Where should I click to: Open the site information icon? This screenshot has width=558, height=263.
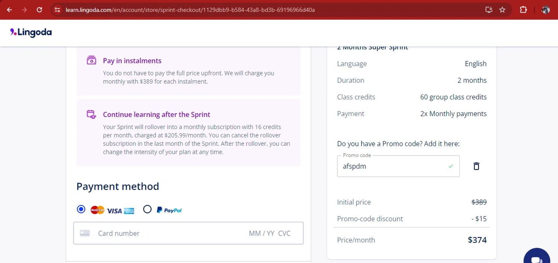(57, 10)
